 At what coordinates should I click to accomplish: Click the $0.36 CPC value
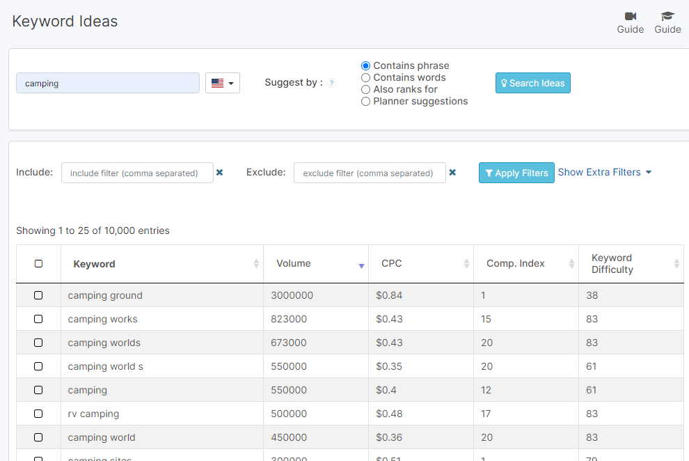point(389,438)
